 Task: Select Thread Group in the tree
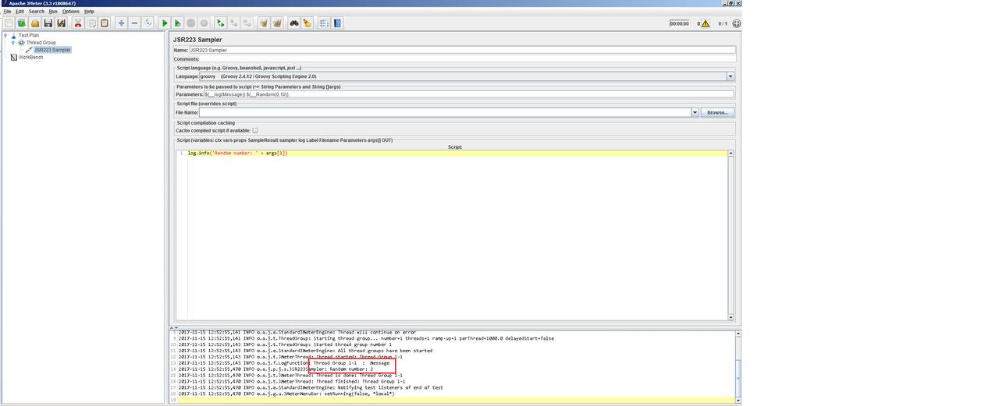[41, 43]
